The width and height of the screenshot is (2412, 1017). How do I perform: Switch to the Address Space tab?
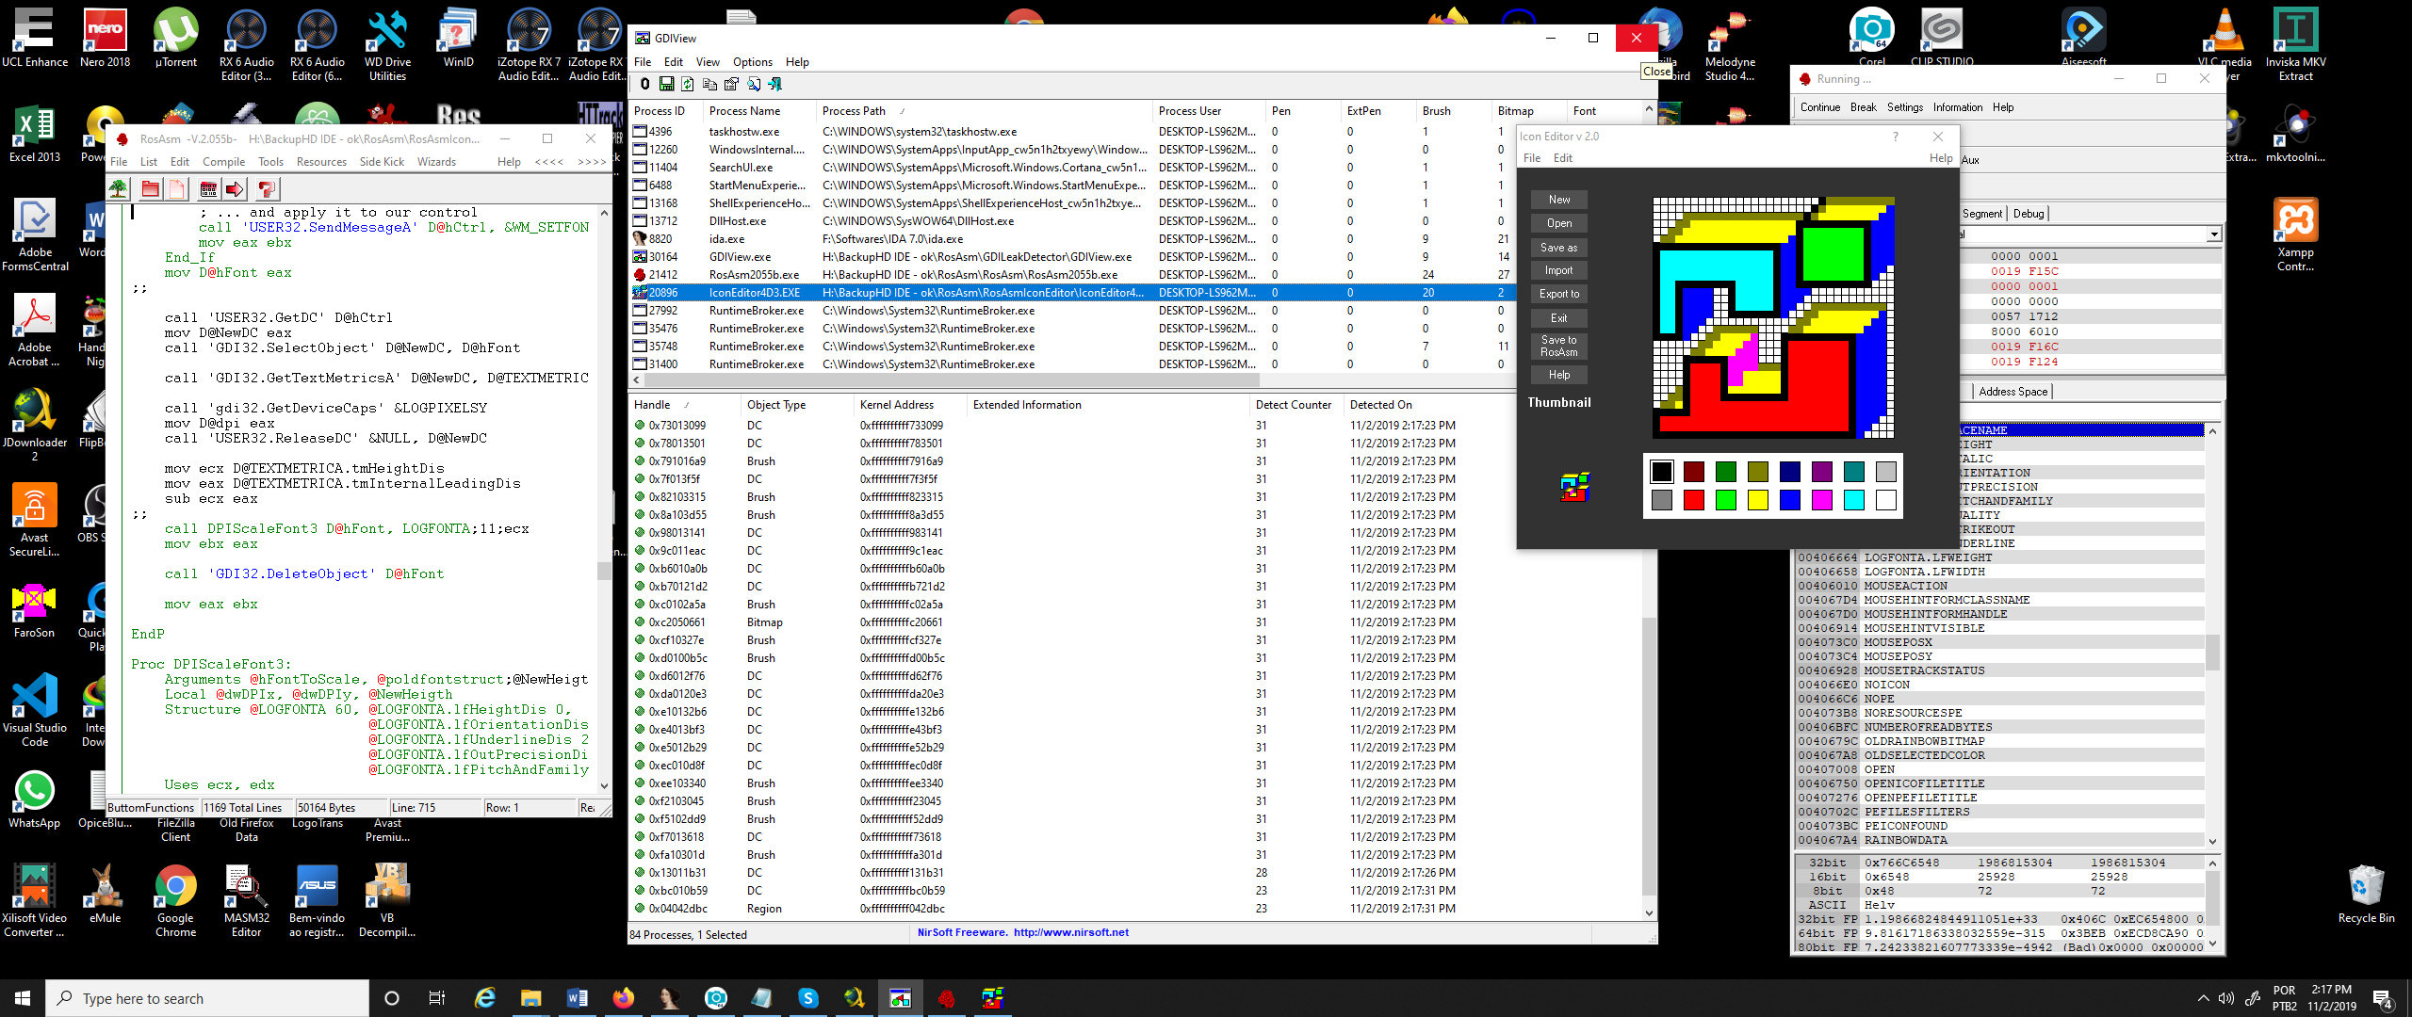pos(2013,392)
